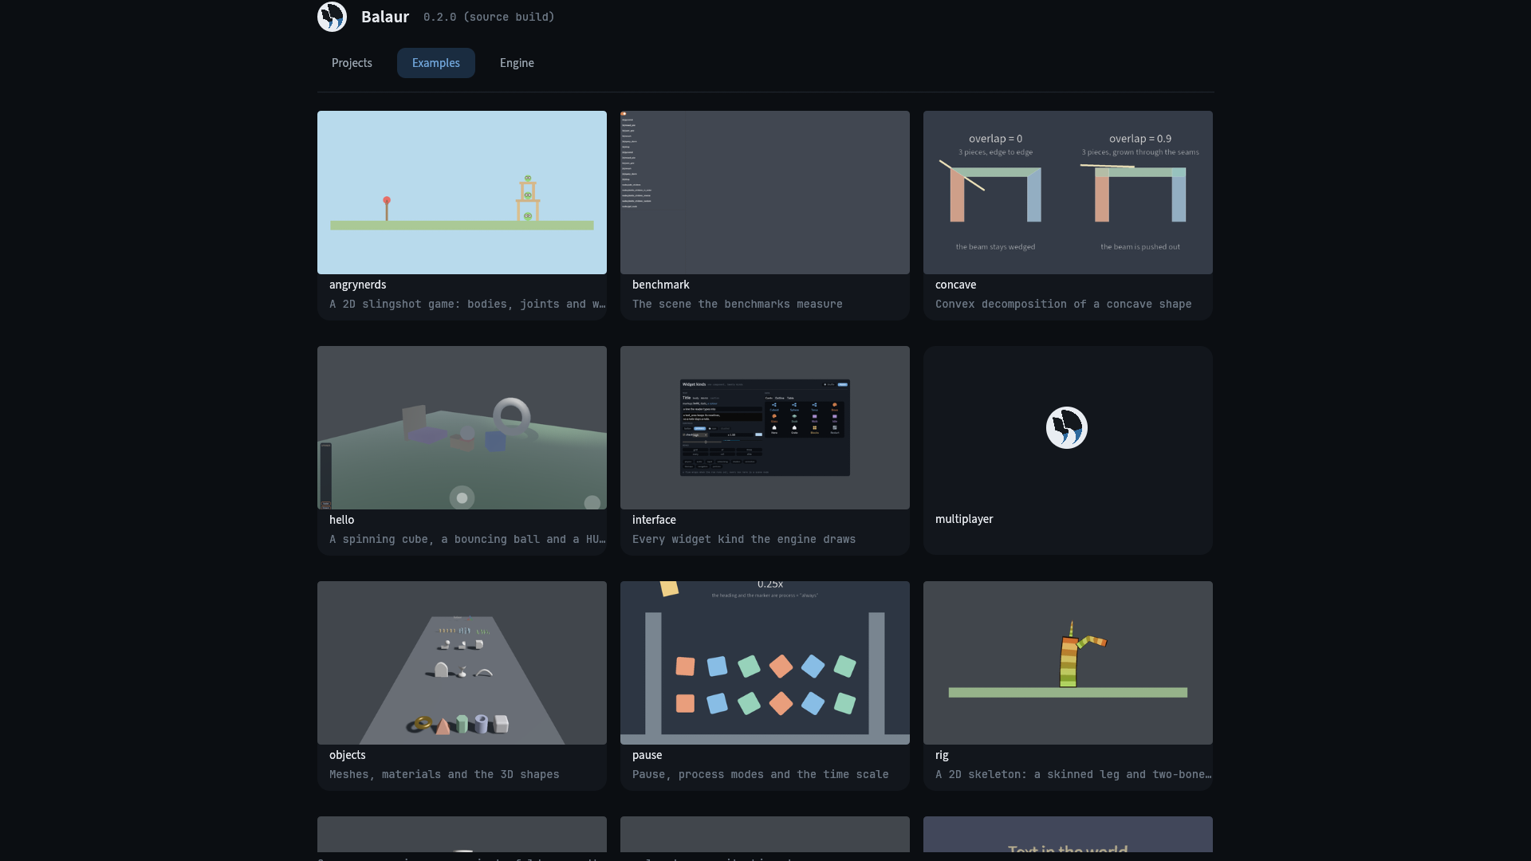Click the rig title text
Screen dimensions: 1531x861
click(942, 755)
